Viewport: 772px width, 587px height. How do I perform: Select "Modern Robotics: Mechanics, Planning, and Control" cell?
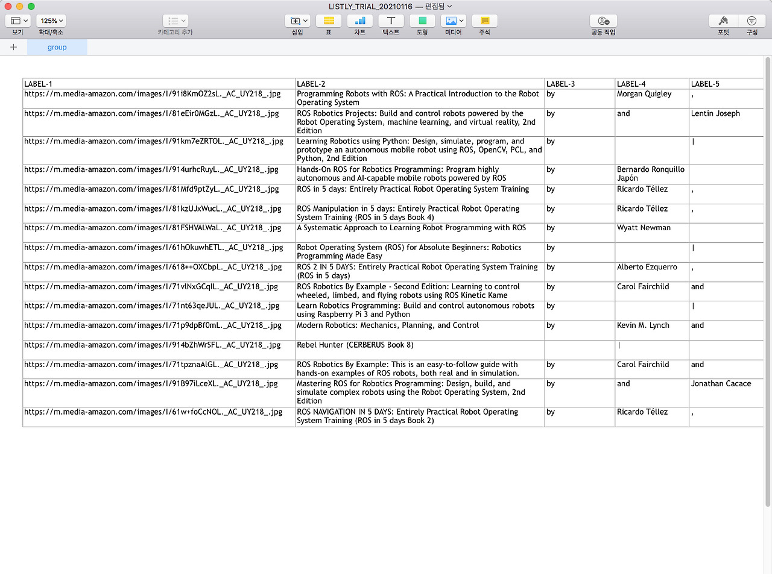tap(420, 330)
